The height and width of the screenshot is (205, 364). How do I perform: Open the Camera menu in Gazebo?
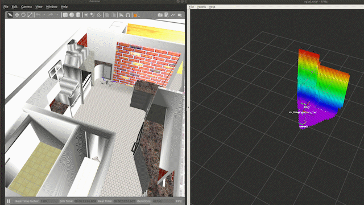[26, 7]
